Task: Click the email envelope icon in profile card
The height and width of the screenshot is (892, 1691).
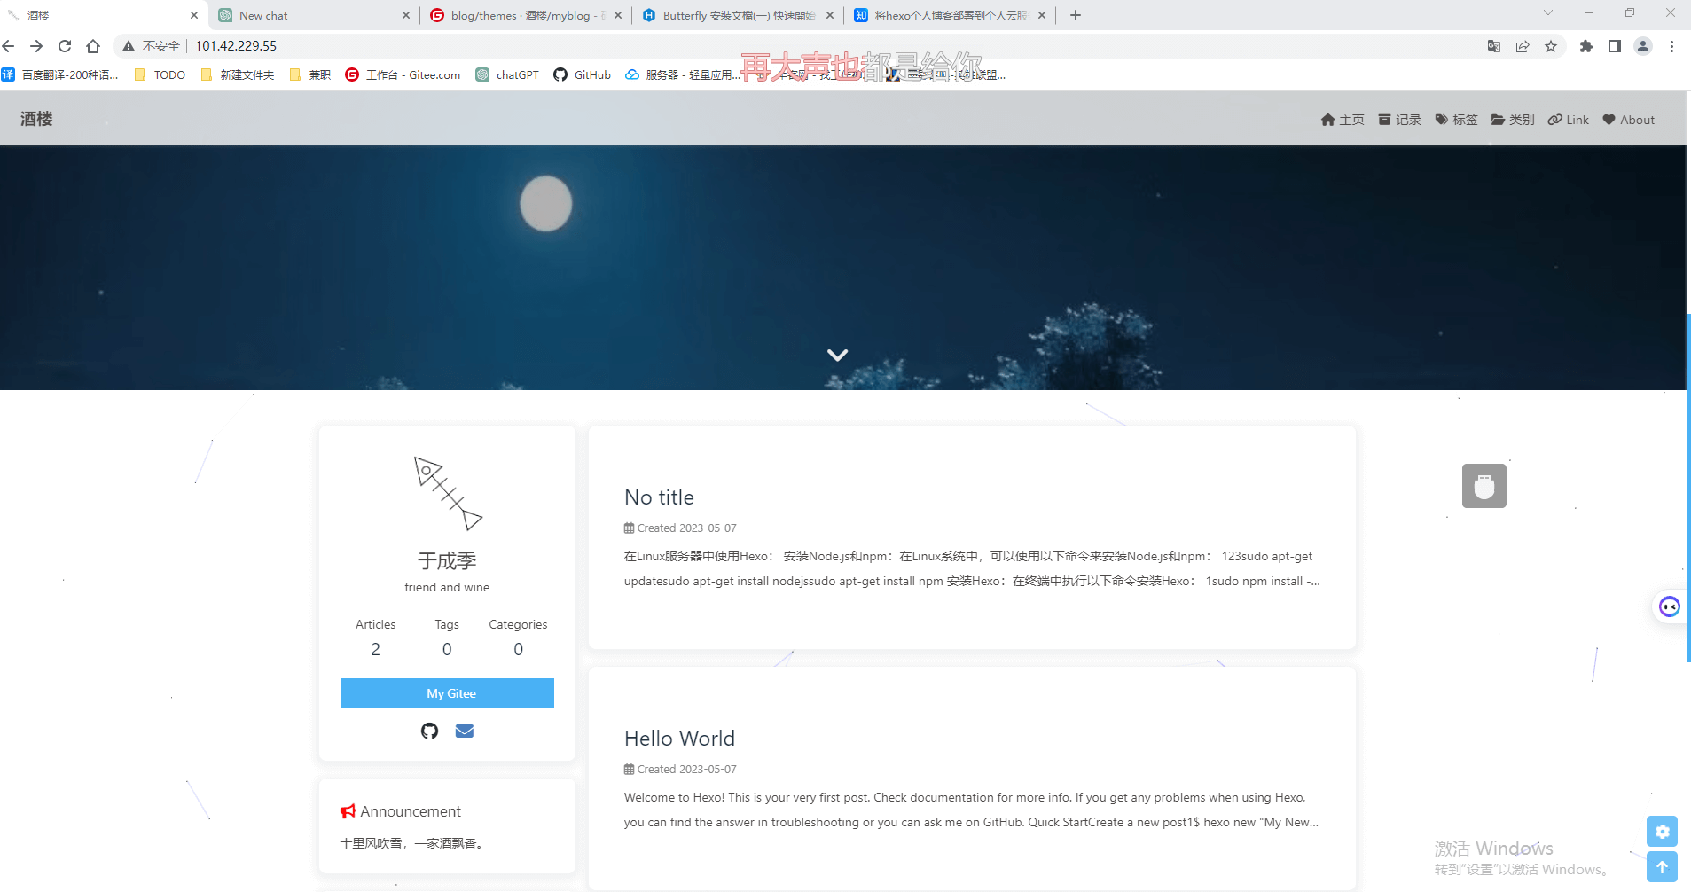Action: [x=465, y=731]
